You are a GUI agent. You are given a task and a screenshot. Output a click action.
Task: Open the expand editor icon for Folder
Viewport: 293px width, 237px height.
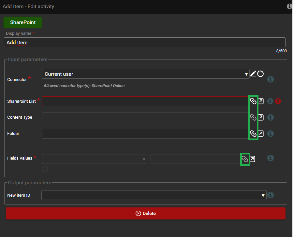click(261, 134)
